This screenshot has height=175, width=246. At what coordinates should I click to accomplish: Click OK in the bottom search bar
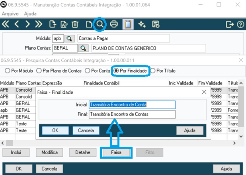tap(19, 169)
